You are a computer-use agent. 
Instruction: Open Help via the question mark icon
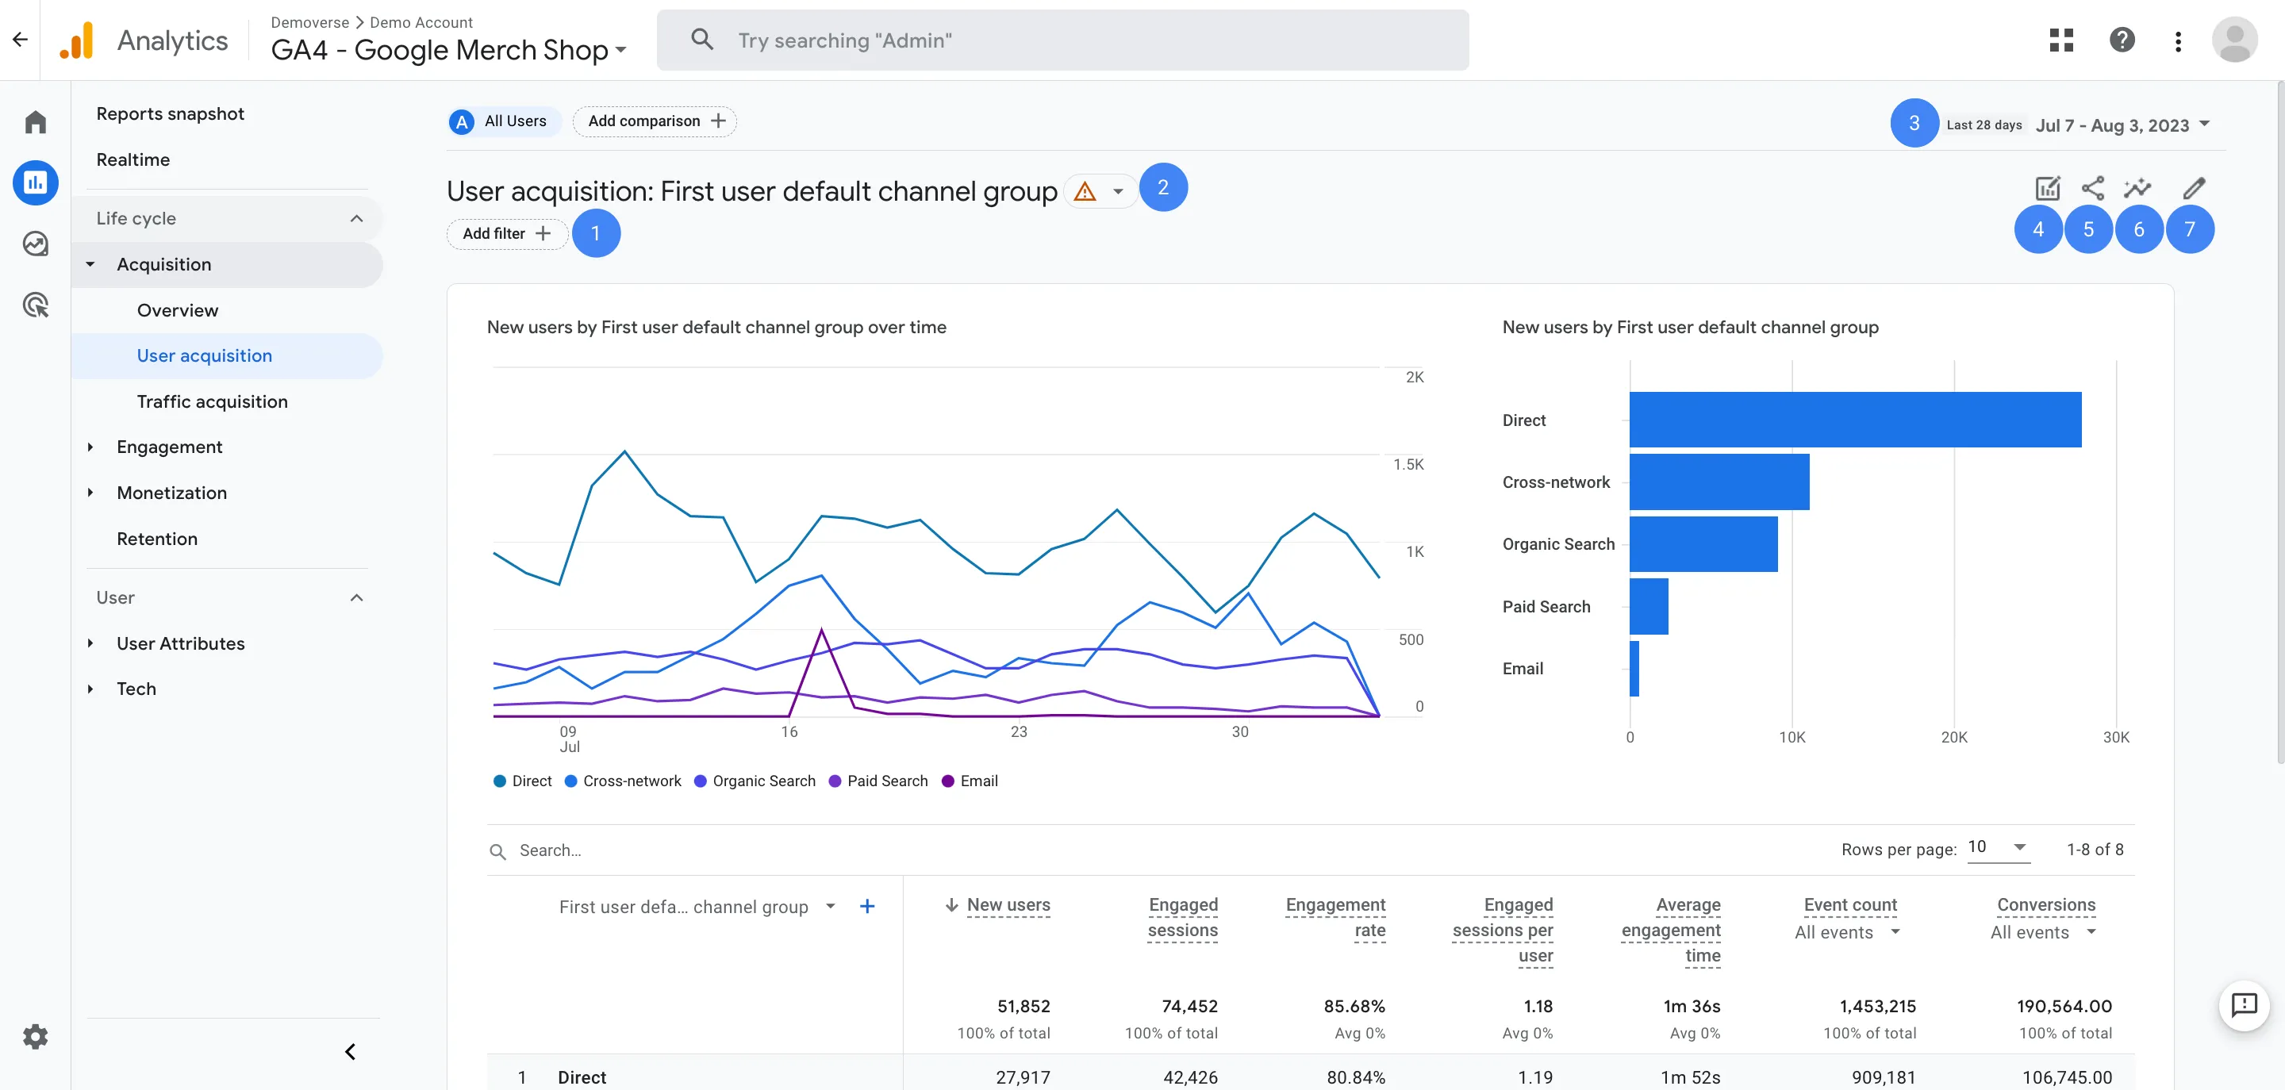pos(2122,40)
